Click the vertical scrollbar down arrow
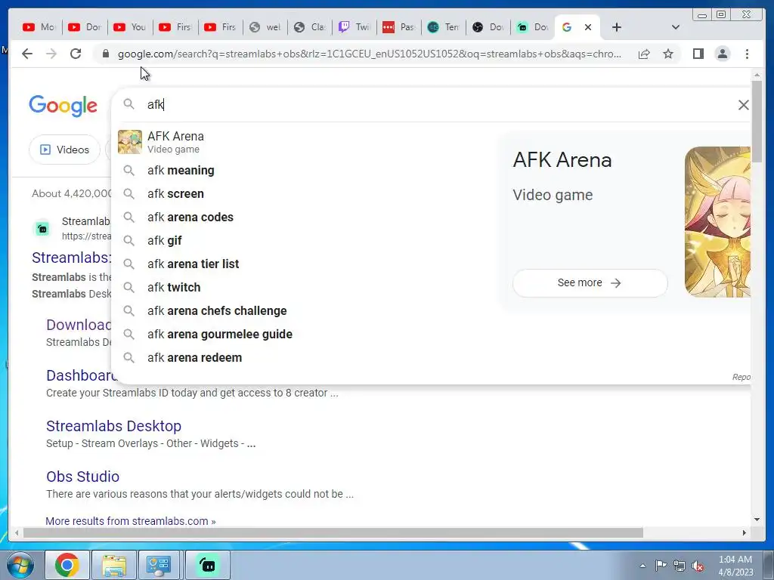The width and height of the screenshot is (774, 580). 757,520
